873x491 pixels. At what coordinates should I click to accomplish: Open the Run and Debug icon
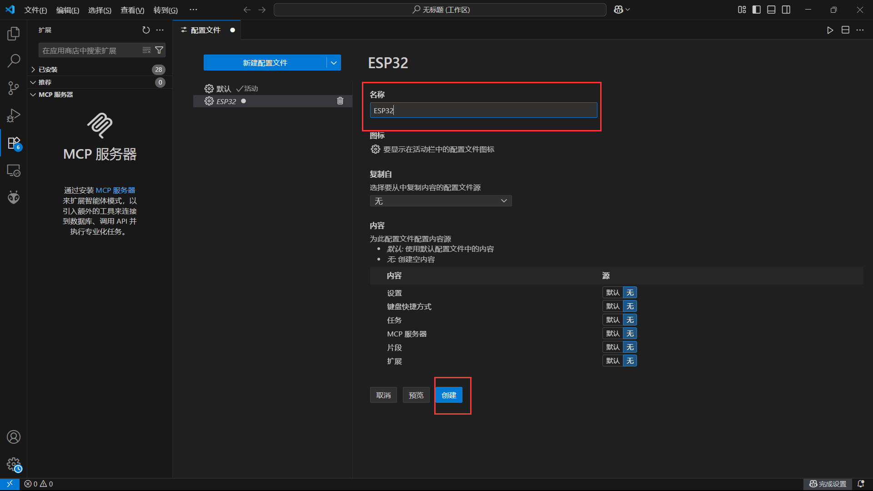pos(14,115)
